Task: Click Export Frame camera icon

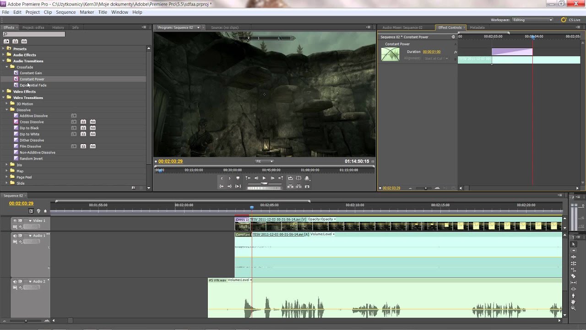Action: point(307,187)
